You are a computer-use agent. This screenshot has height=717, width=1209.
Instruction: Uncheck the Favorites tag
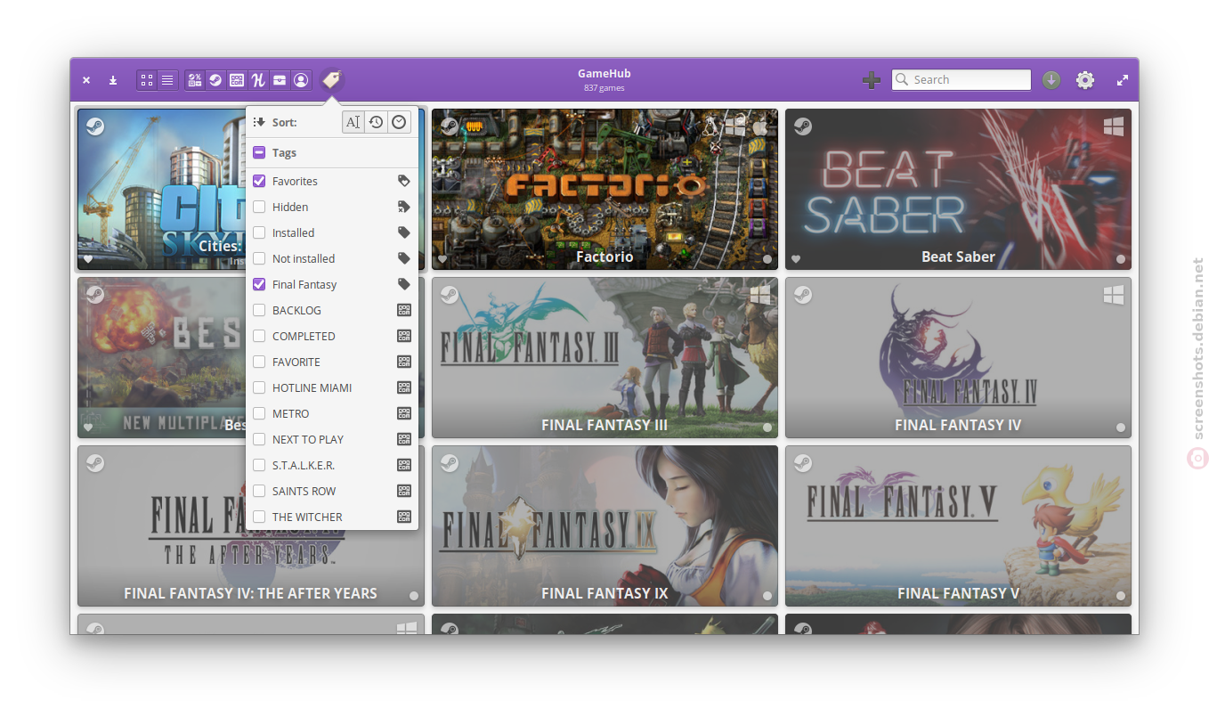pos(259,181)
